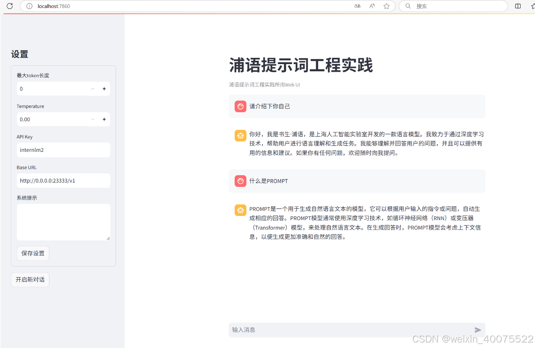Click the API Key field containing internlm2

(x=63, y=150)
